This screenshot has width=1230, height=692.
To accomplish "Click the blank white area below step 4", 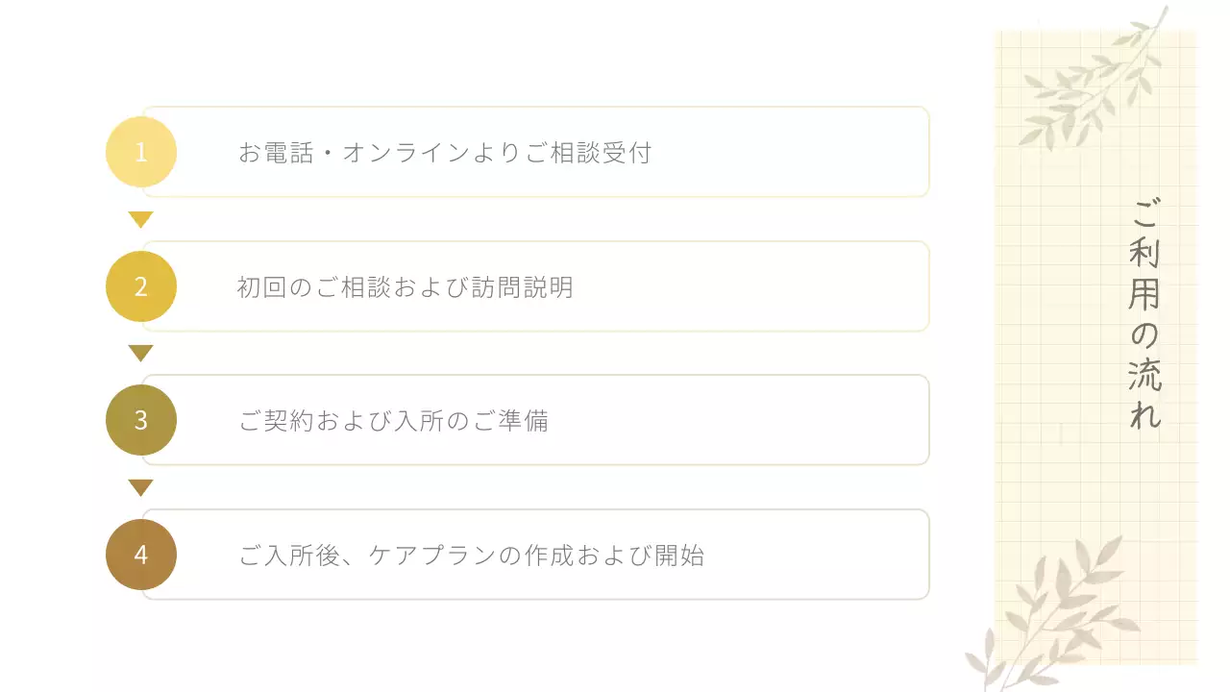I will [529, 644].
